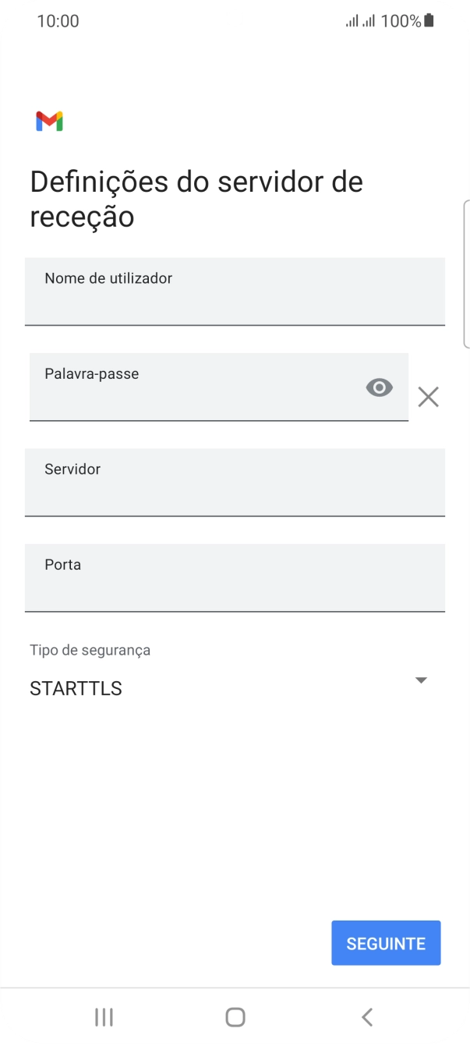Clear the password field with the X icon

(x=428, y=398)
